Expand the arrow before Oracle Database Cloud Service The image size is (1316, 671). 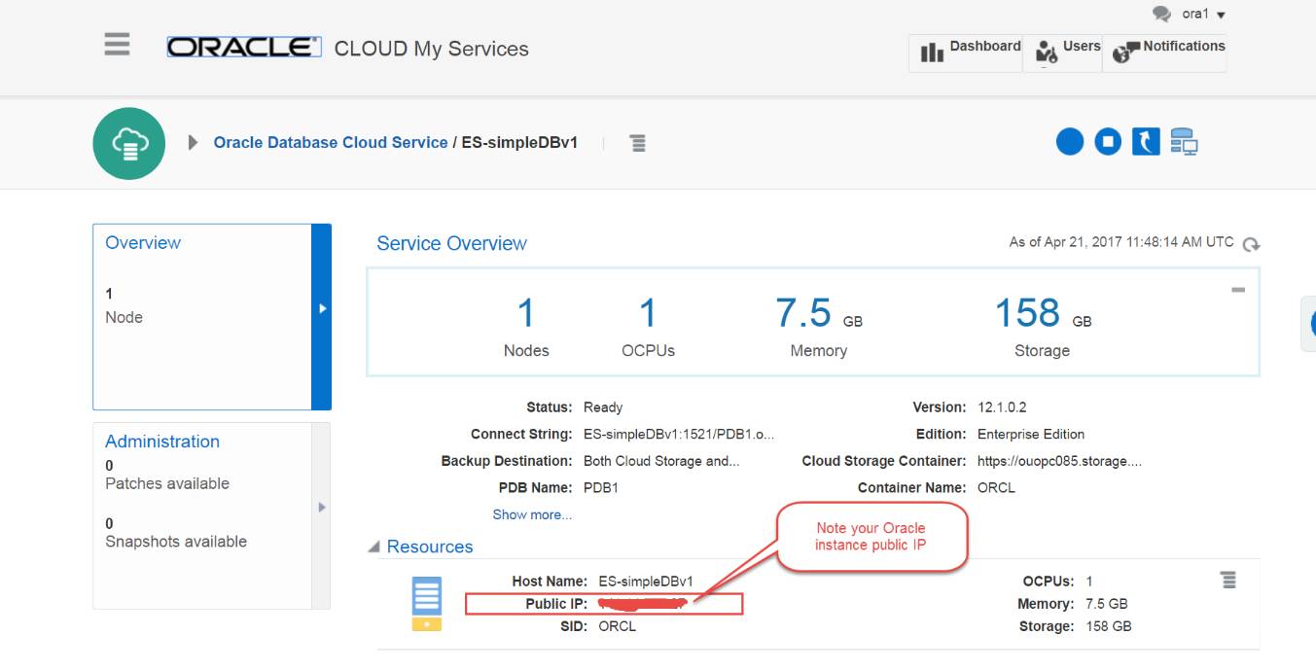pos(193,143)
